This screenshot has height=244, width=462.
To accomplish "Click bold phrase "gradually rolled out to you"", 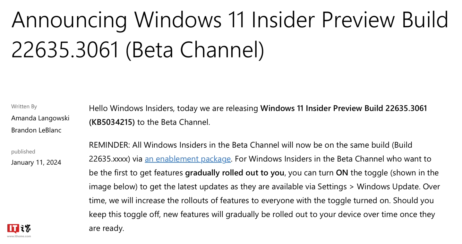I will [x=235, y=173].
